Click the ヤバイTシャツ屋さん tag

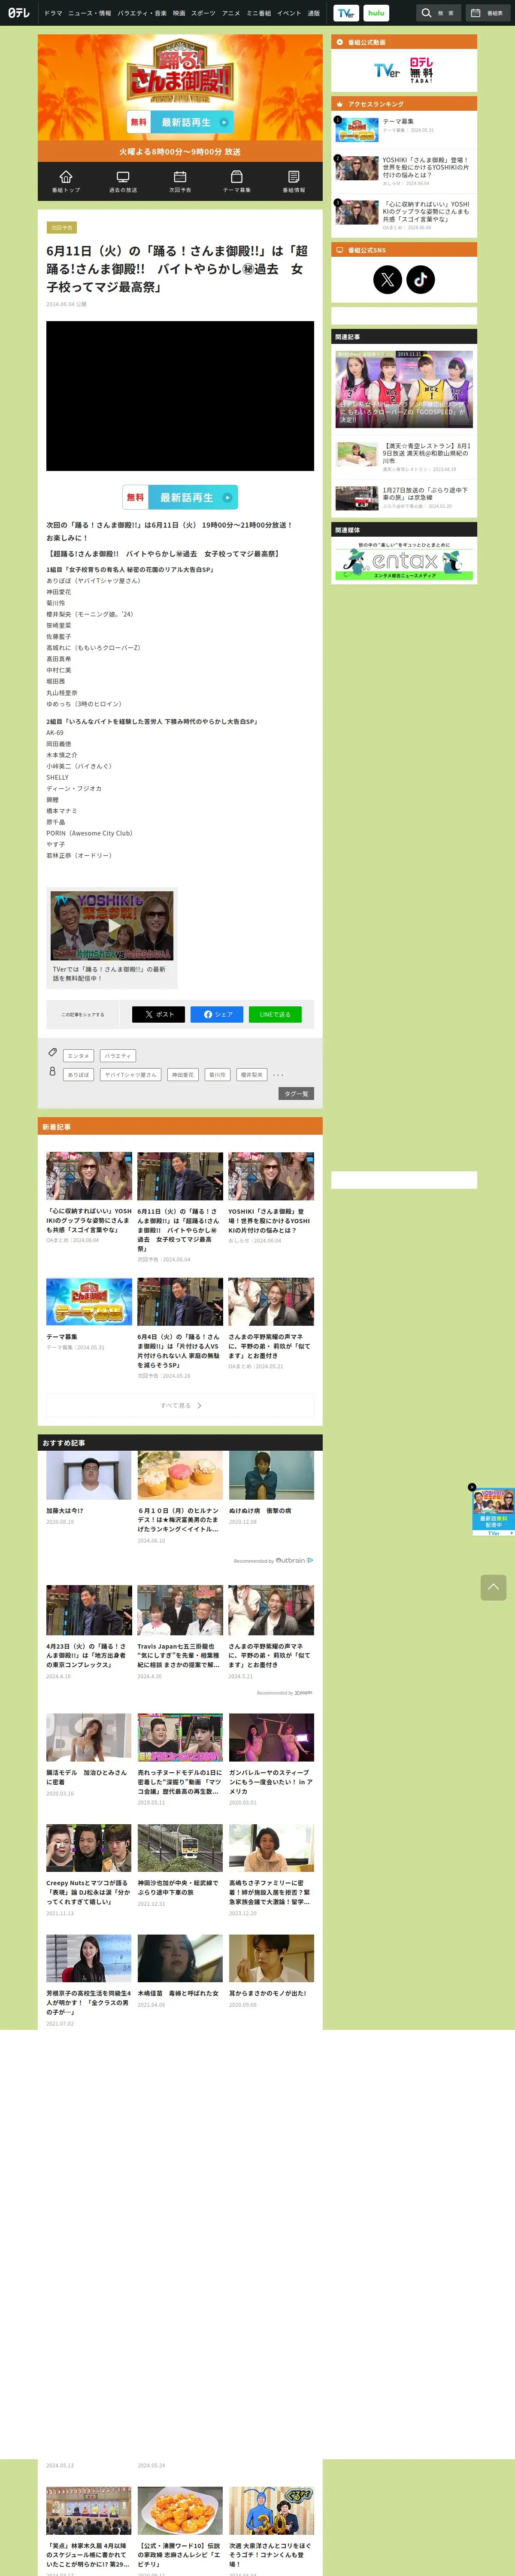pyautogui.click(x=130, y=1075)
